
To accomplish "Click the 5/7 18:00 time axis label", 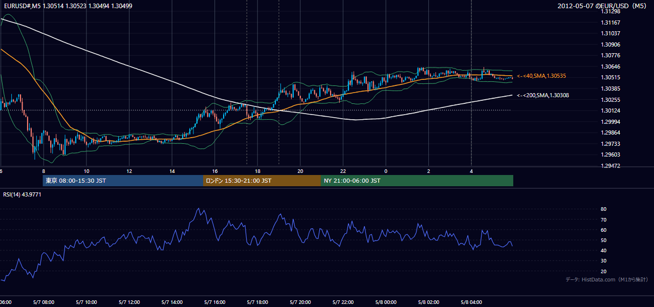I will tap(257, 302).
